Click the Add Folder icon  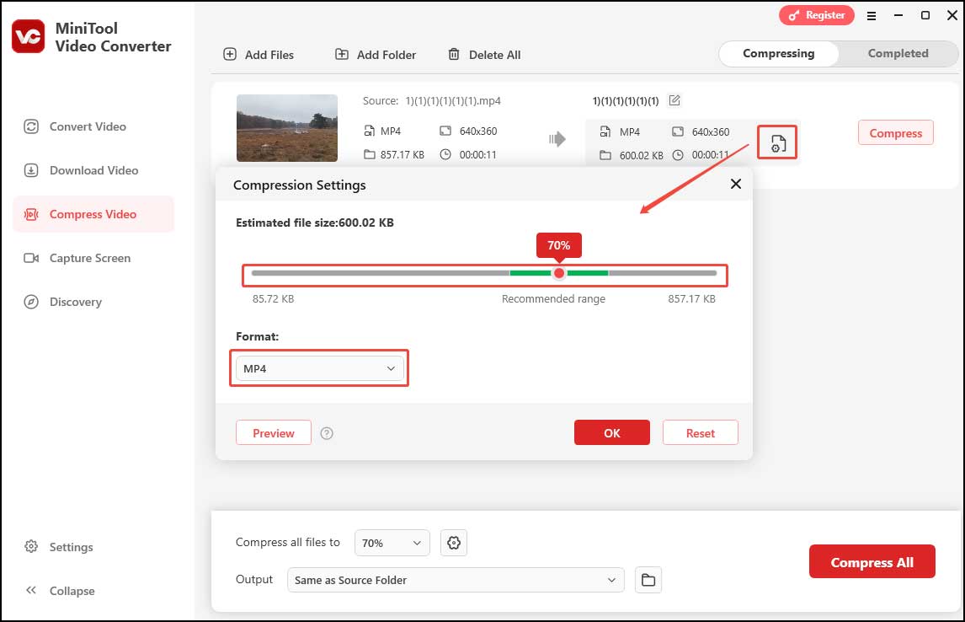342,54
